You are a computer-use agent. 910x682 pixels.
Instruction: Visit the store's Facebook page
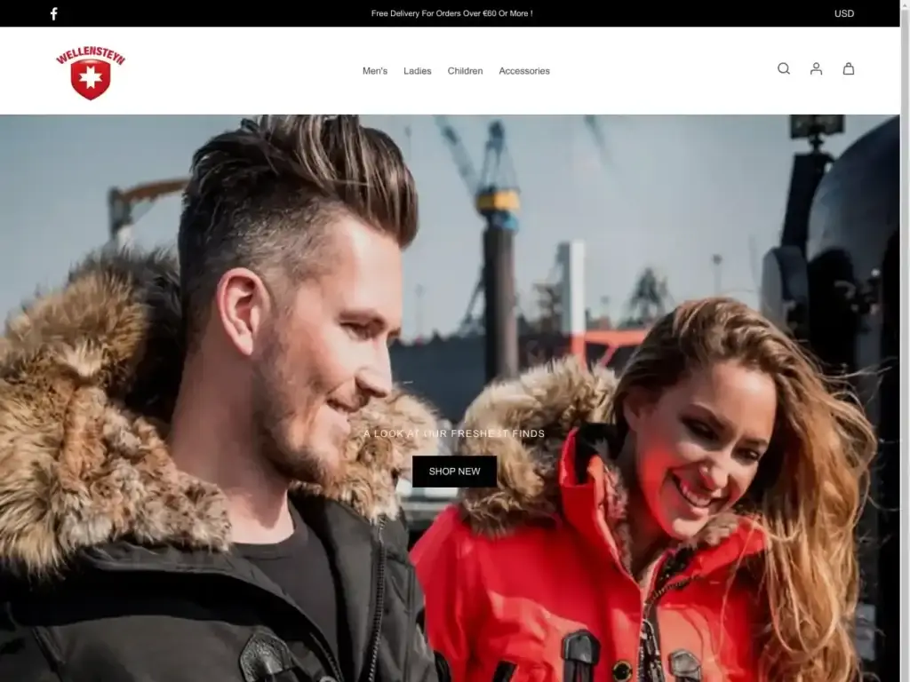(x=53, y=13)
